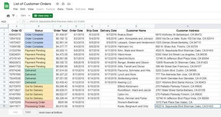Select customer Lynch and Sons

point(136,74)
